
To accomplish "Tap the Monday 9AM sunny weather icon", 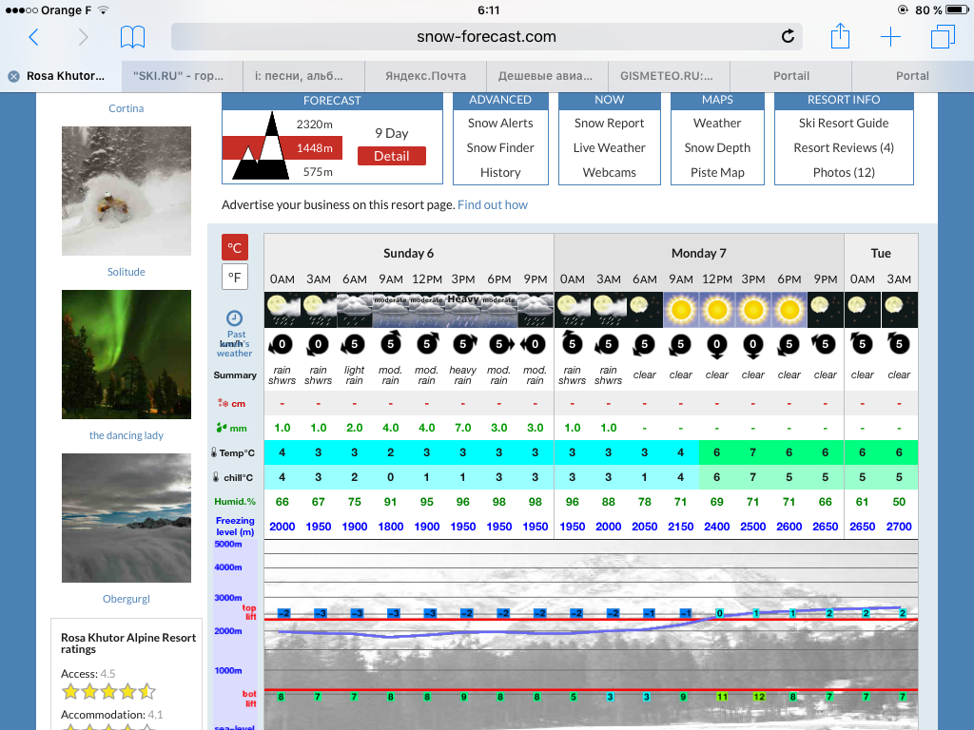I will click(681, 310).
